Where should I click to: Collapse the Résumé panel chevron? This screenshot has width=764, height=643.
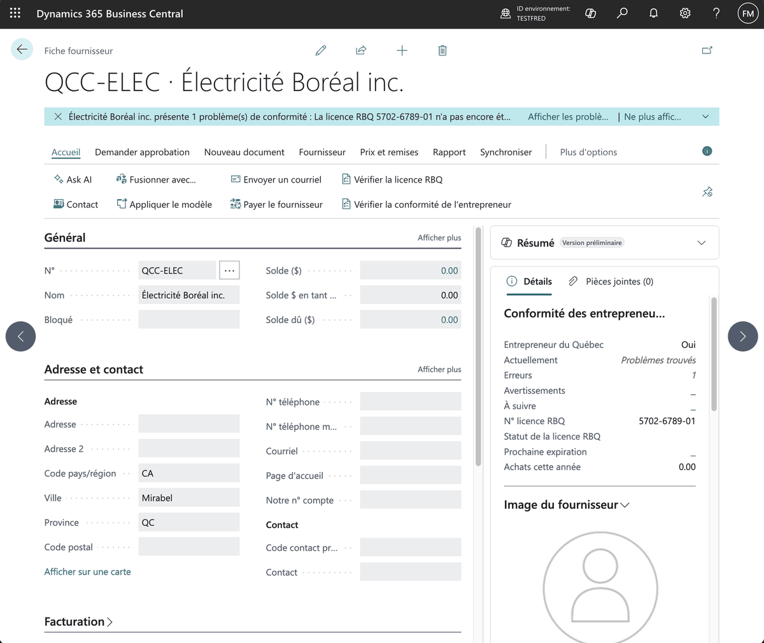pyautogui.click(x=702, y=243)
